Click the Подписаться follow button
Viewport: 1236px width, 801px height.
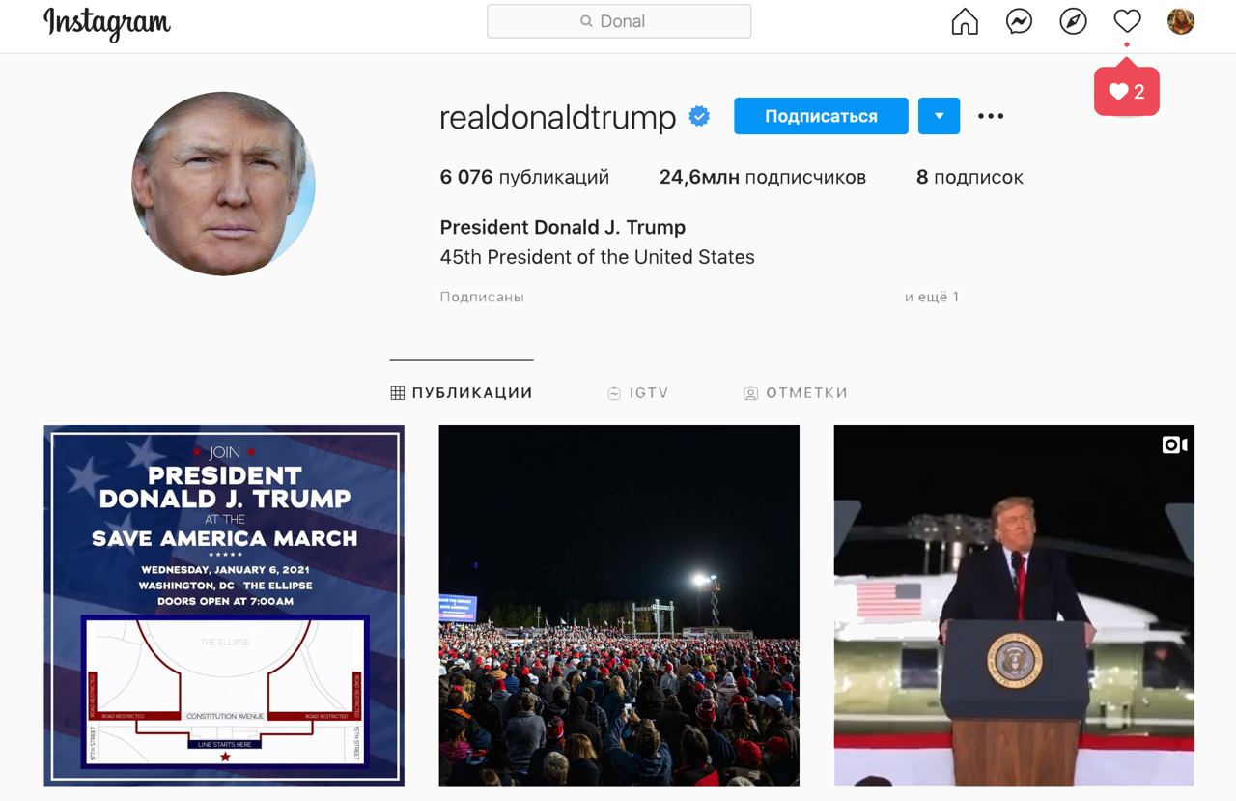(821, 116)
